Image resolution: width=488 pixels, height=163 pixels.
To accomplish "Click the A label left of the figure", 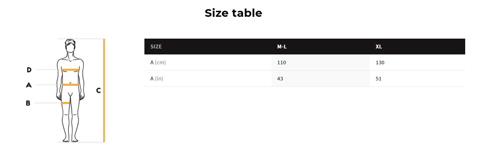I will tap(29, 85).
